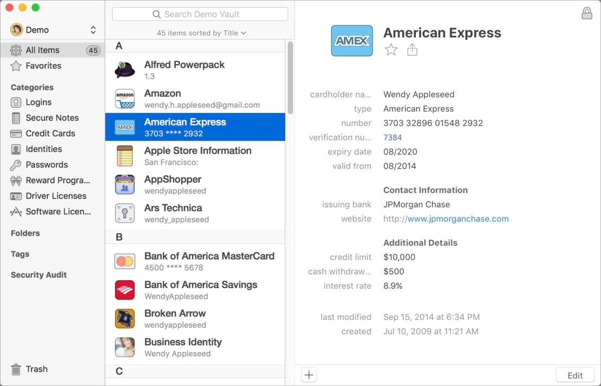Click the Broken Arrow icon

[x=125, y=318]
